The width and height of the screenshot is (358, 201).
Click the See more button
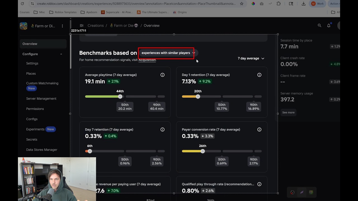288,113
